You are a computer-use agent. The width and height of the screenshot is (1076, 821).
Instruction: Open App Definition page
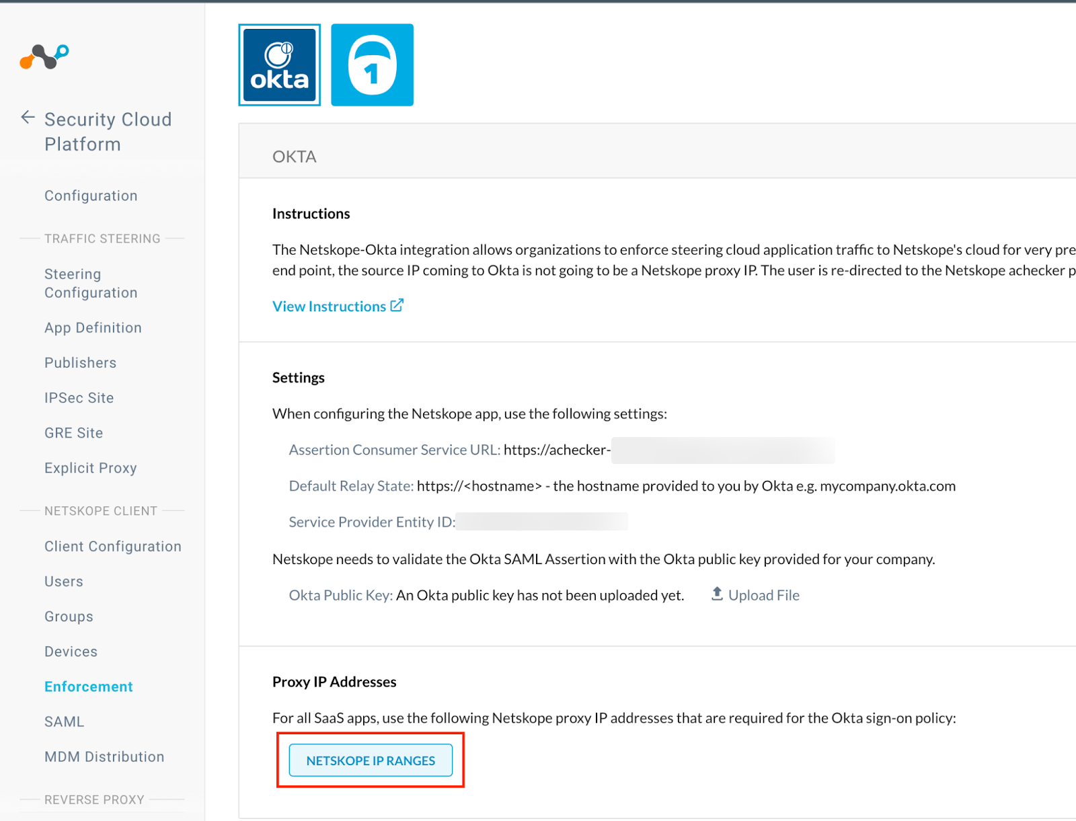coord(93,327)
